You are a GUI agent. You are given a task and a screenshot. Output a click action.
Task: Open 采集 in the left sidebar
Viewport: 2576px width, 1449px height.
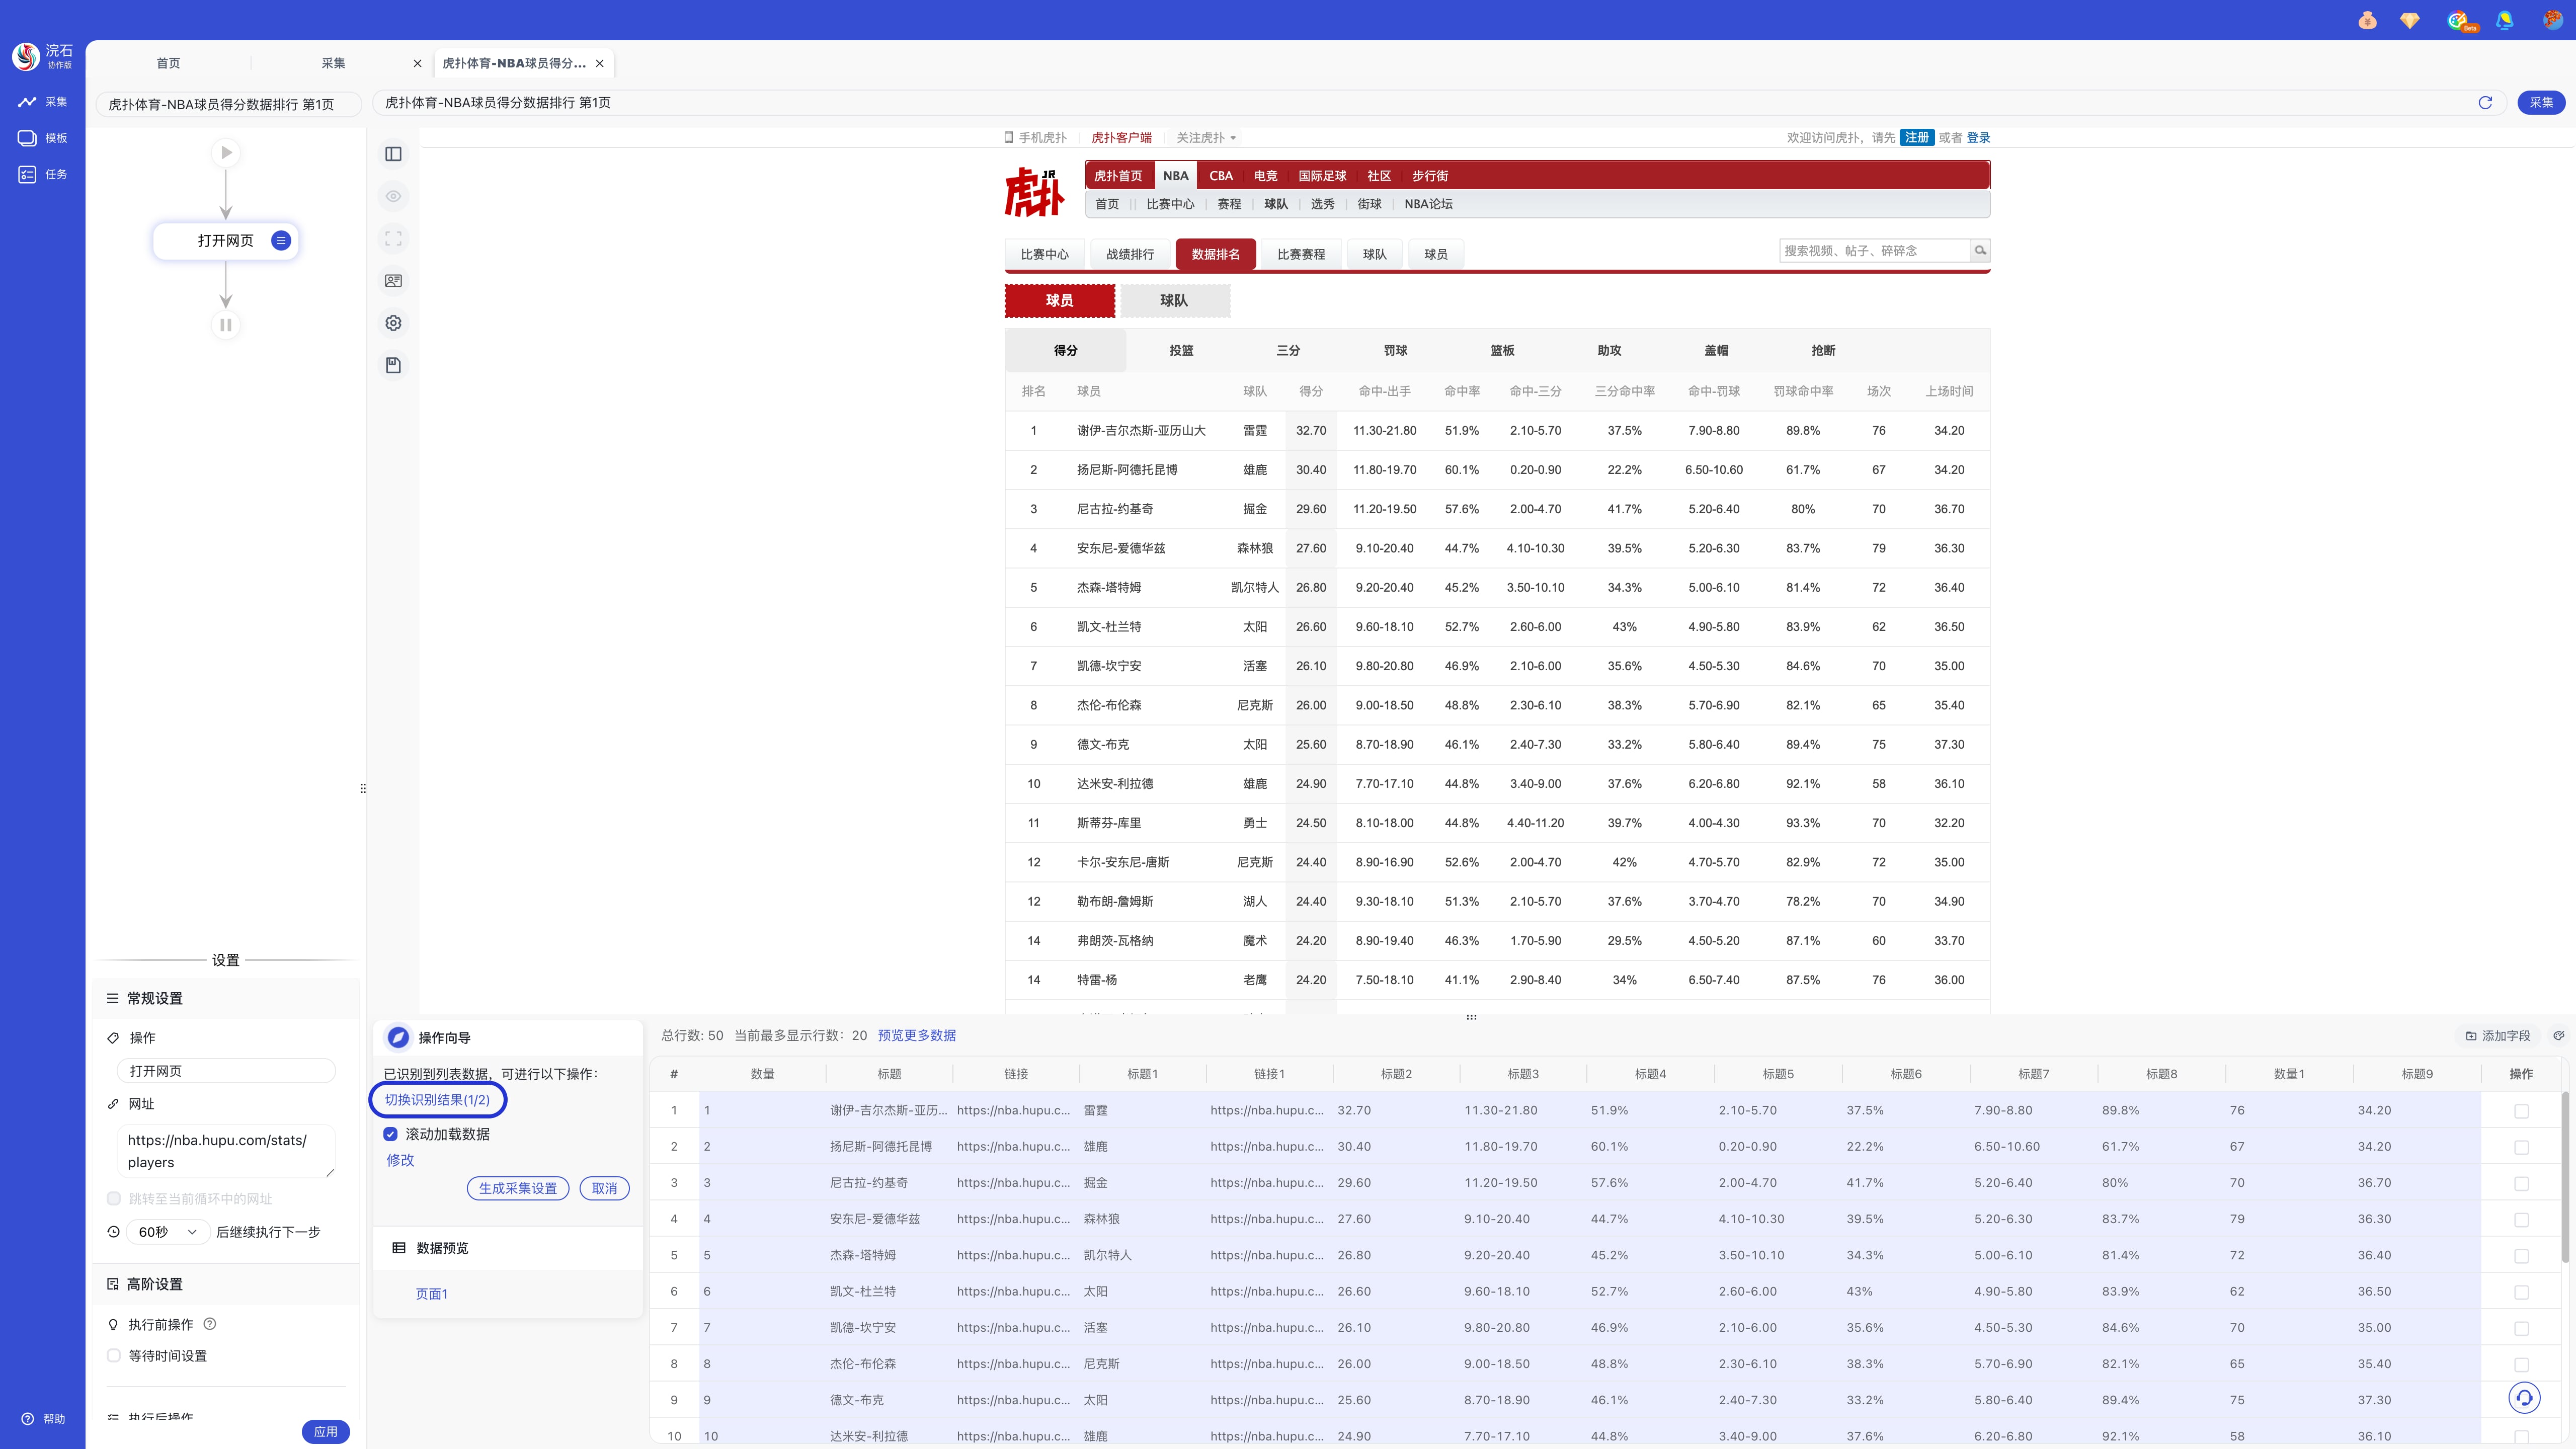pyautogui.click(x=43, y=101)
